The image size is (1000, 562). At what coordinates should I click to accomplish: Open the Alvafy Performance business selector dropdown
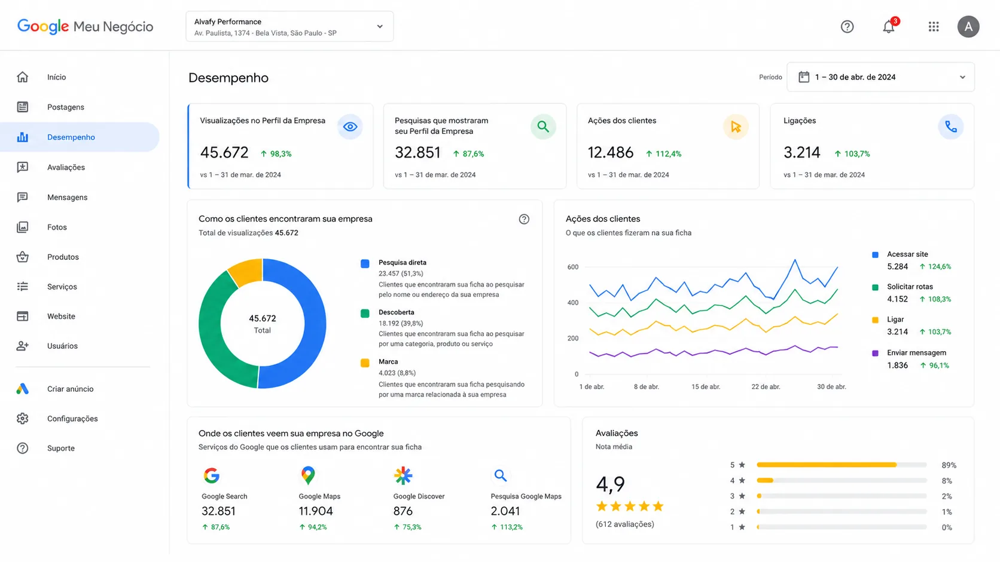289,26
